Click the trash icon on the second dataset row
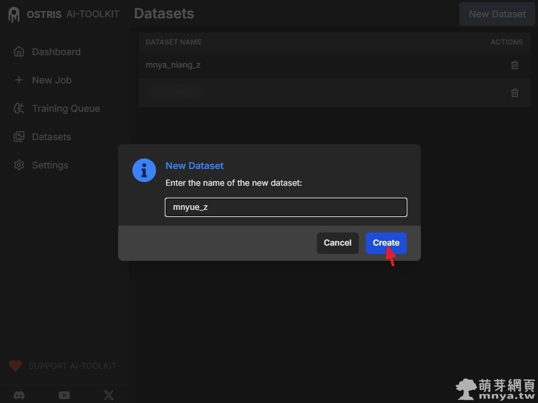Screen dimensions: 538x403 click(514, 93)
